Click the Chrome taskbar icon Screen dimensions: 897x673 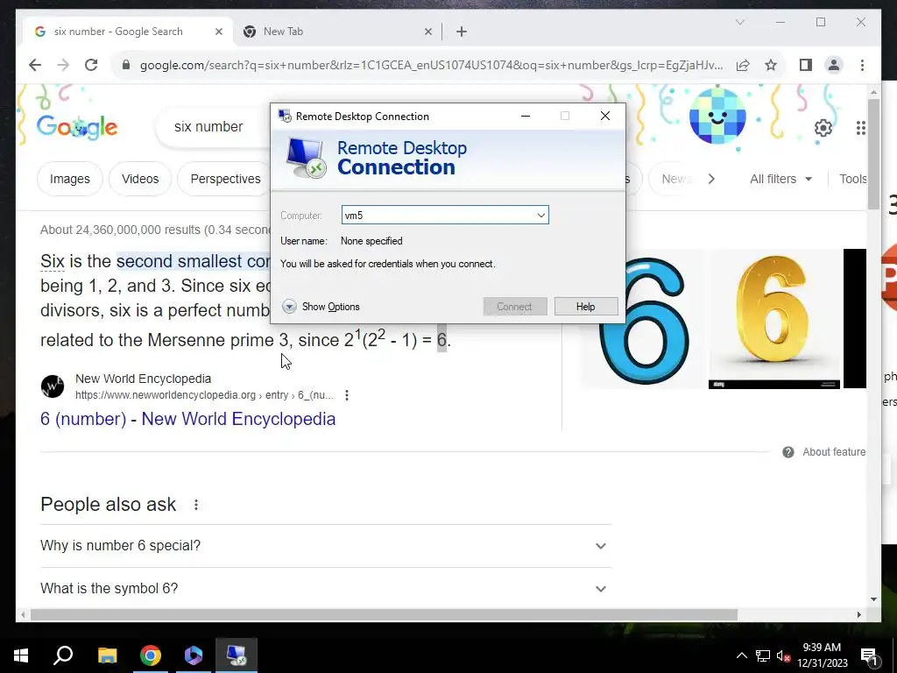coord(151,655)
